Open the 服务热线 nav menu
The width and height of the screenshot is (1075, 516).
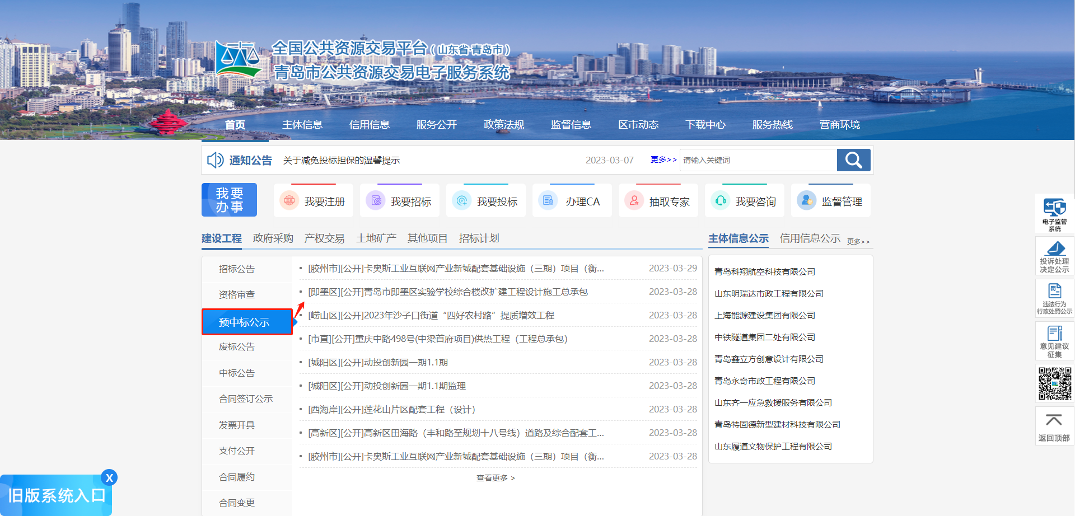pos(773,125)
